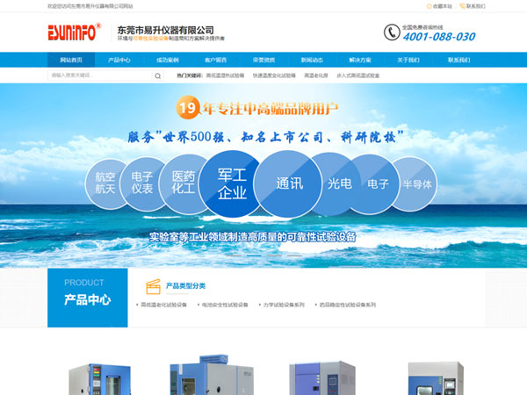Screen dimensions: 527x395
Task: Open 联系我们 in the blue nav bar
Action: point(458,60)
